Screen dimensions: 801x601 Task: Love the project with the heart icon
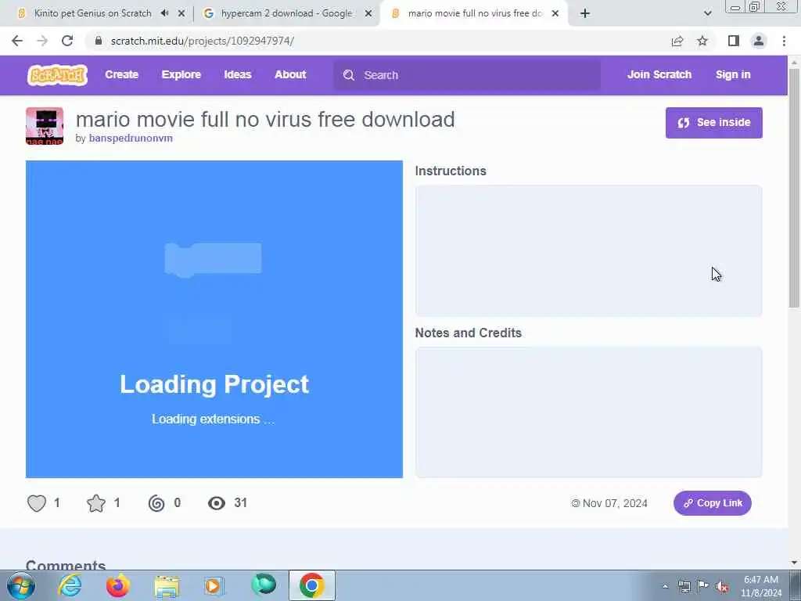[37, 503]
